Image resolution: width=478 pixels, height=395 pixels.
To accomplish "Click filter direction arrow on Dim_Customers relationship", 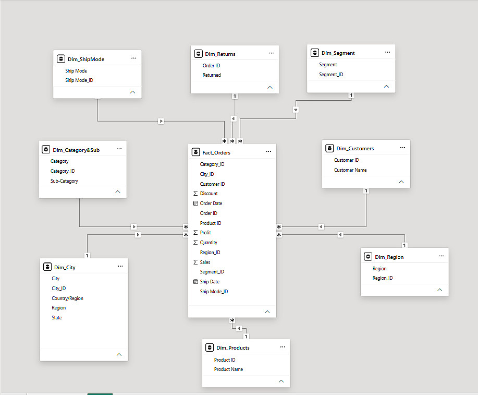I will pyautogui.click(x=321, y=226).
